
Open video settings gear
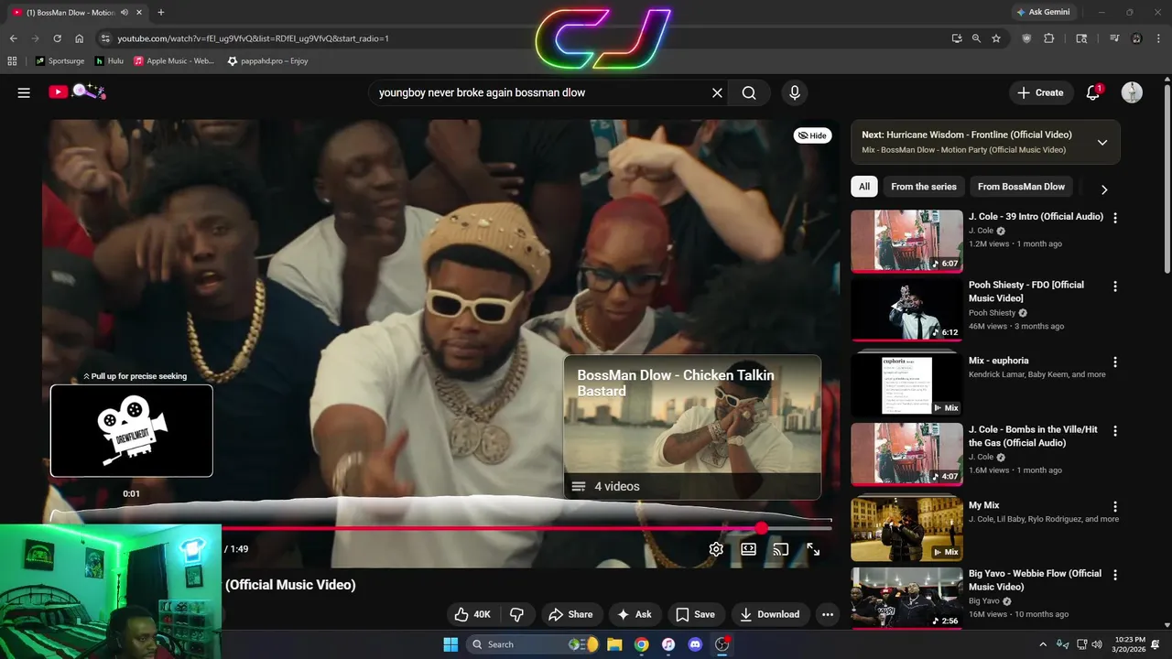coord(716,549)
